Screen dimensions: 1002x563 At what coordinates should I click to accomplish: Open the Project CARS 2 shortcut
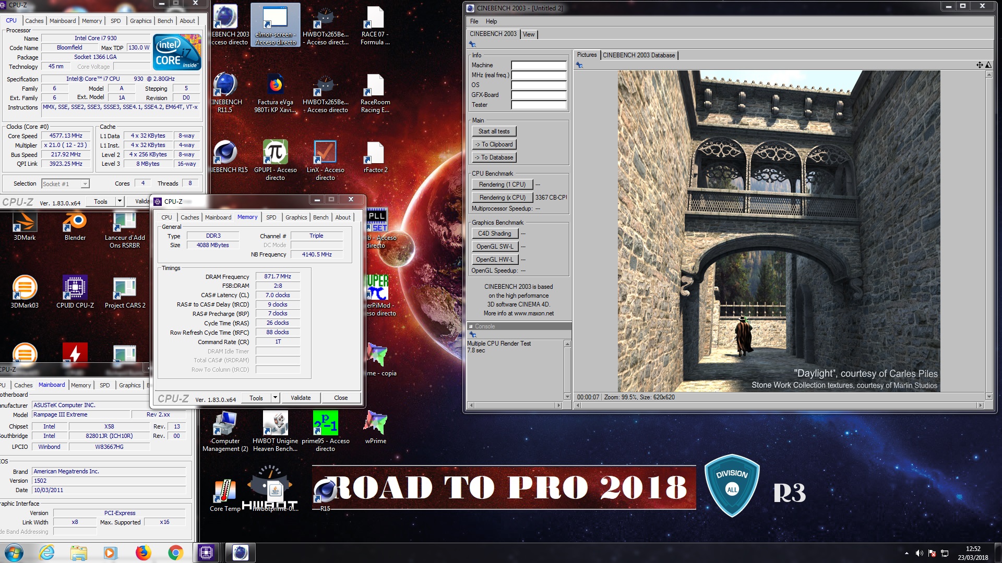[125, 292]
